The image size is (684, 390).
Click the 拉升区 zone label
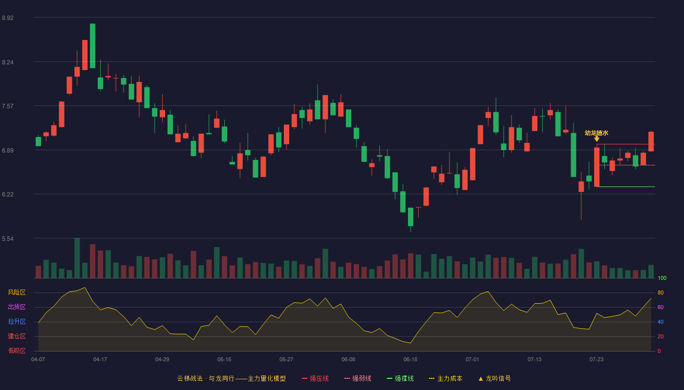coord(17,322)
